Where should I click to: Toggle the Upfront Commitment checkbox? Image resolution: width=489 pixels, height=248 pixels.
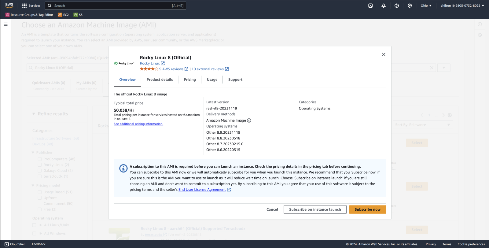pos(39,198)
